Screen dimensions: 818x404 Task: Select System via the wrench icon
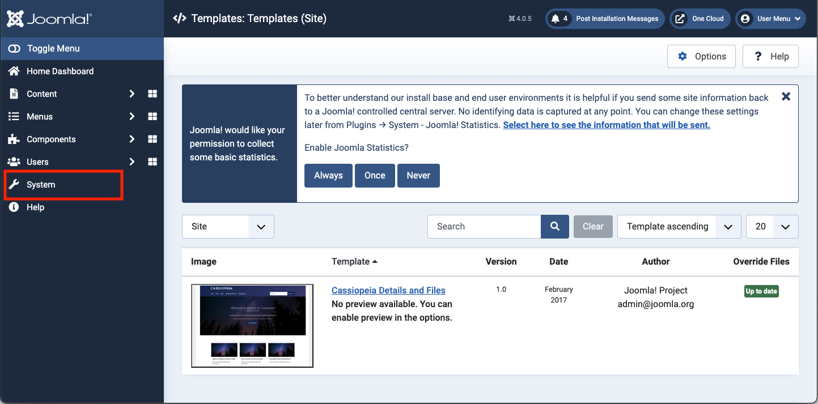[13, 184]
